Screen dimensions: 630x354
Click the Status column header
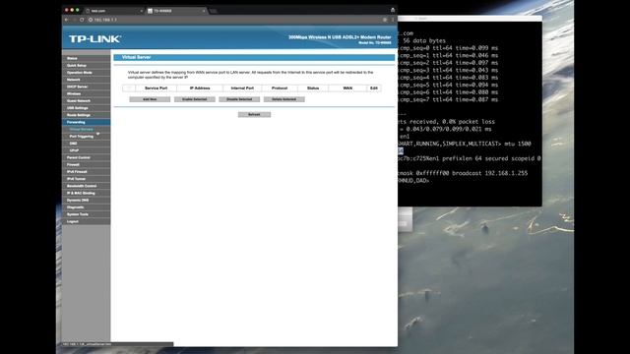[313, 88]
